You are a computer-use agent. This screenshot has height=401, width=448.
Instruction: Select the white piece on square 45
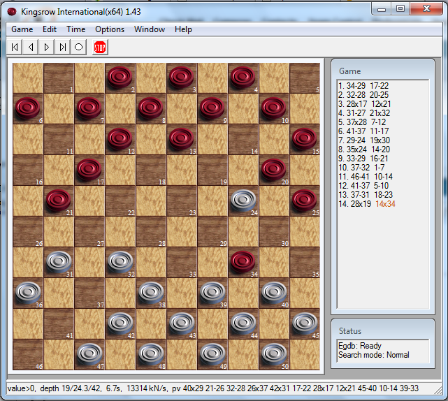click(305, 323)
